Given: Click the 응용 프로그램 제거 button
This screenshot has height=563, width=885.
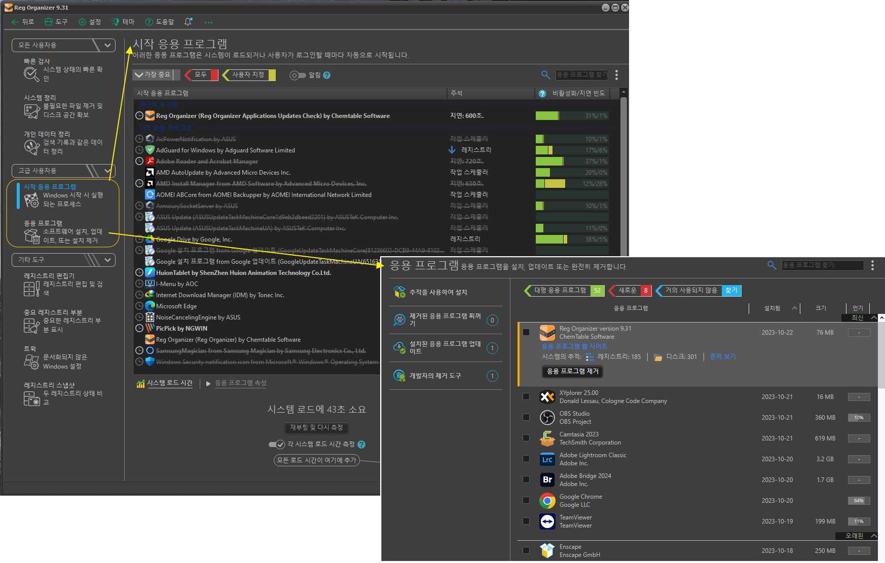Looking at the screenshot, I should pos(573,372).
